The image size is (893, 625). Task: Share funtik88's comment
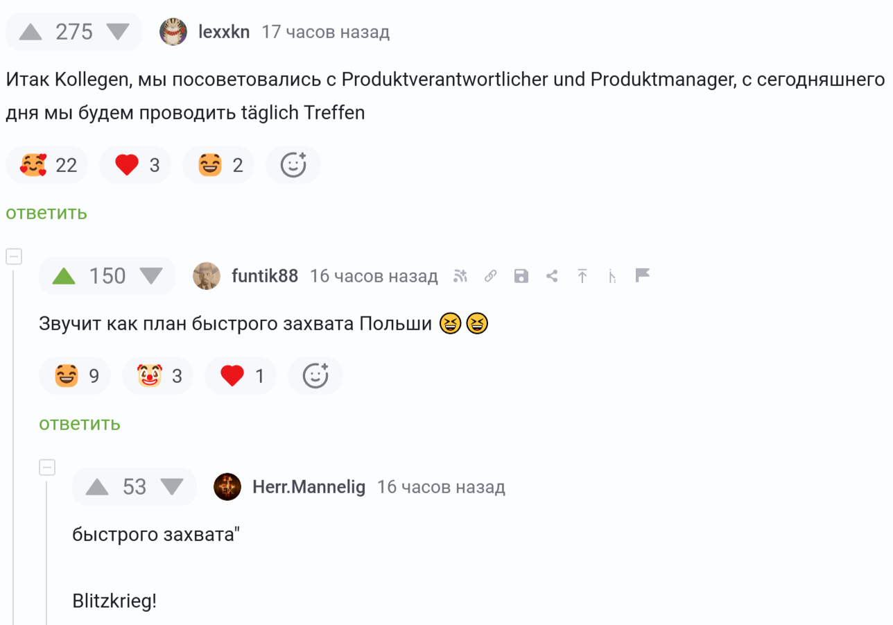coord(552,276)
